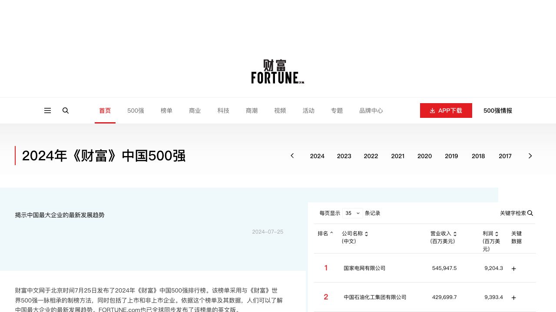Toggle sorting on the 排名 column
Screen dimensions: 556x312
point(331,233)
